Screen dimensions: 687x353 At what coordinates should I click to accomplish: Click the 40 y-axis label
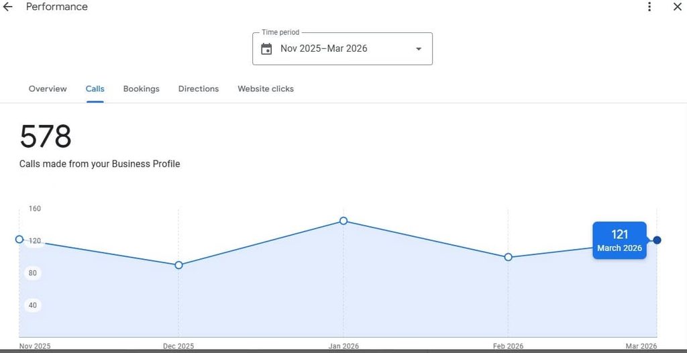[x=33, y=305]
